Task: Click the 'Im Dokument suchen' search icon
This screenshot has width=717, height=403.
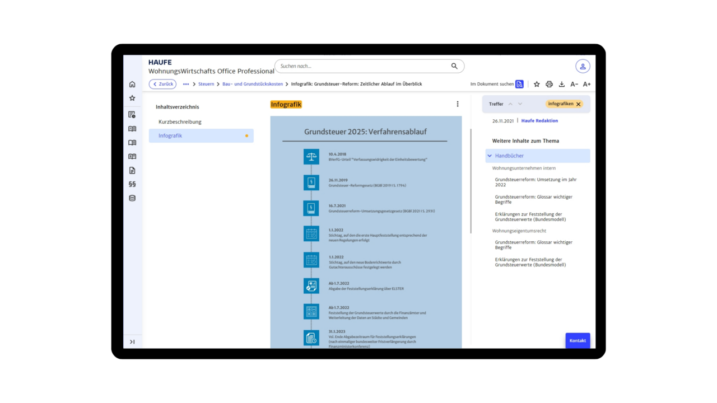Action: click(x=519, y=84)
